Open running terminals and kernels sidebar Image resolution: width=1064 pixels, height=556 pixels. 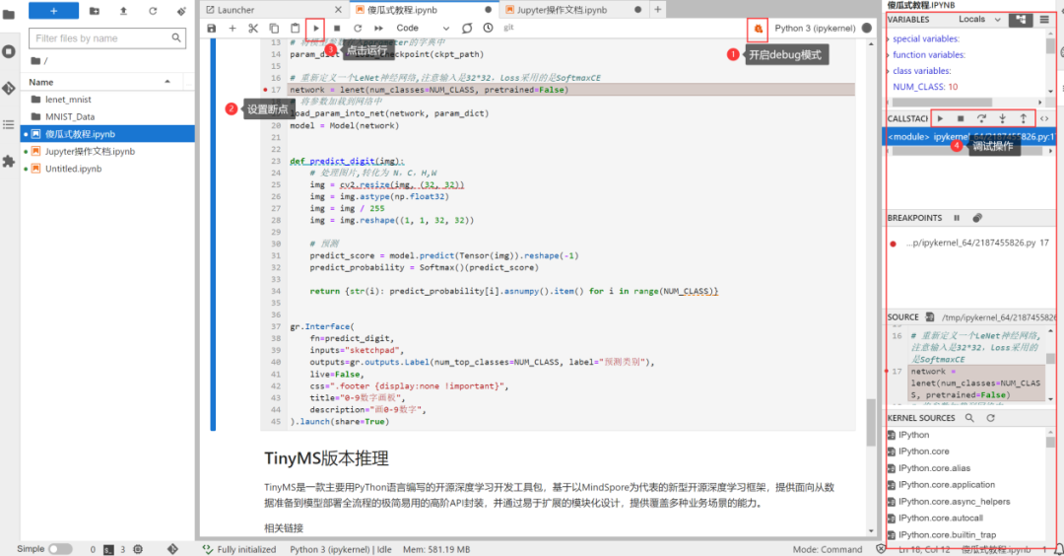[x=9, y=51]
